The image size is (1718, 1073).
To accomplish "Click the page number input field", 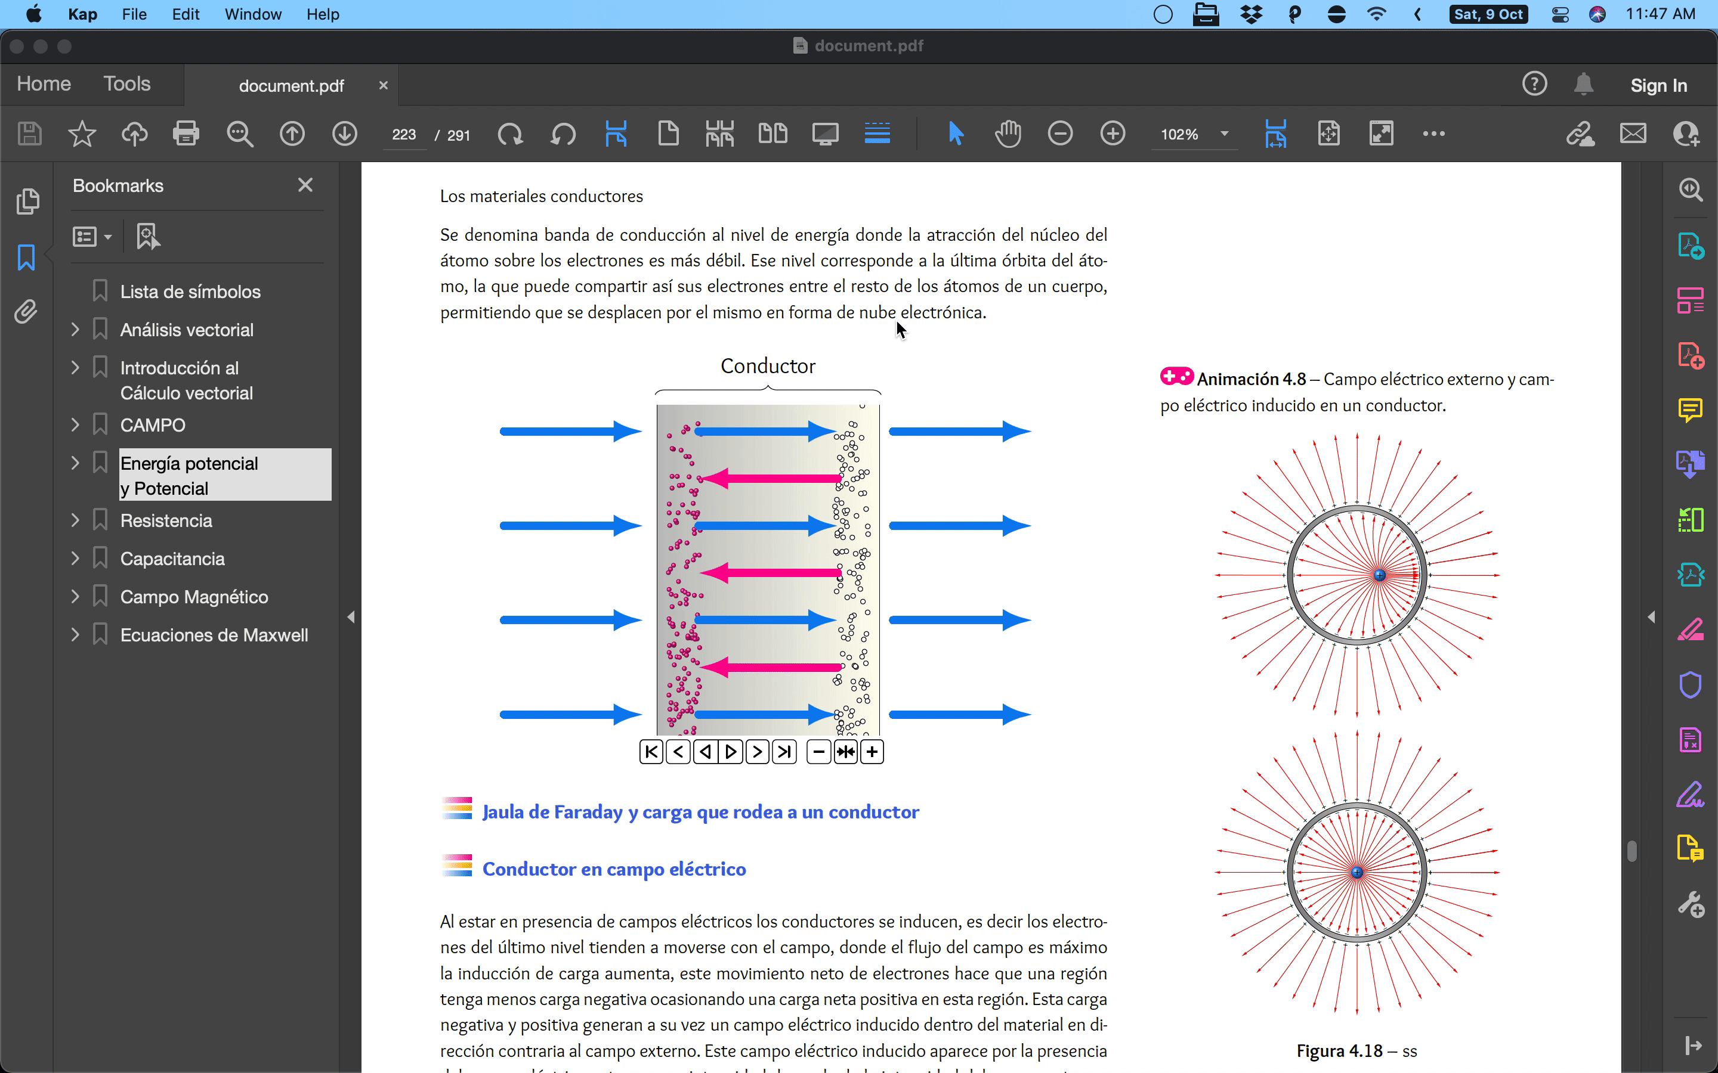I will click(x=404, y=135).
